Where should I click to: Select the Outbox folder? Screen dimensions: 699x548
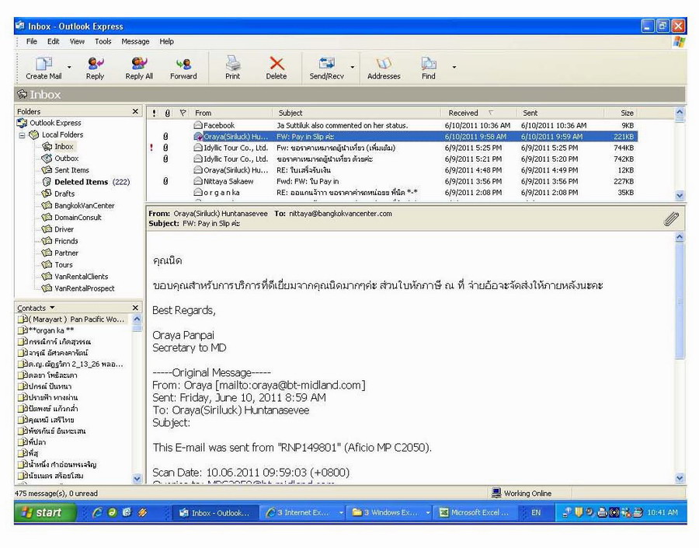pos(61,159)
